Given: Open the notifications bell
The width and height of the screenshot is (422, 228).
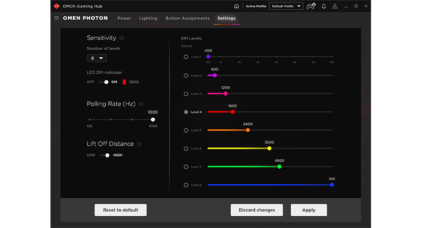Looking at the screenshot, I should [x=324, y=6].
